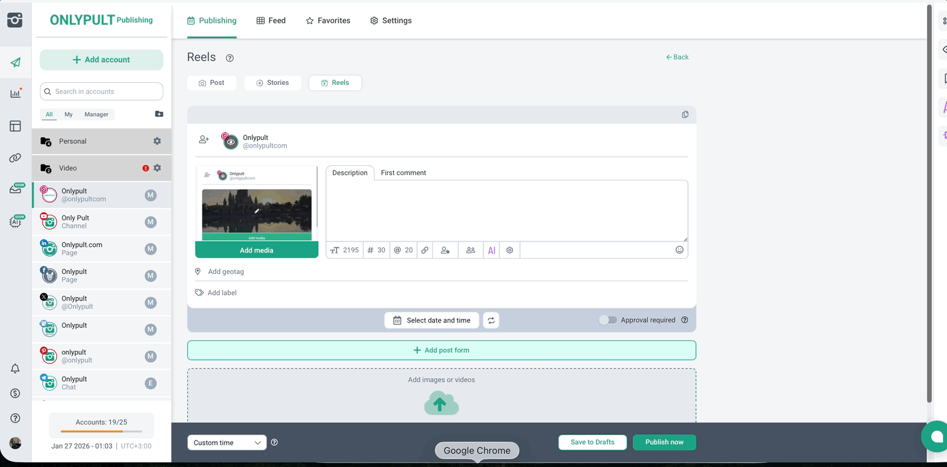
Task: Filter accounts by Manager
Action: (96, 115)
